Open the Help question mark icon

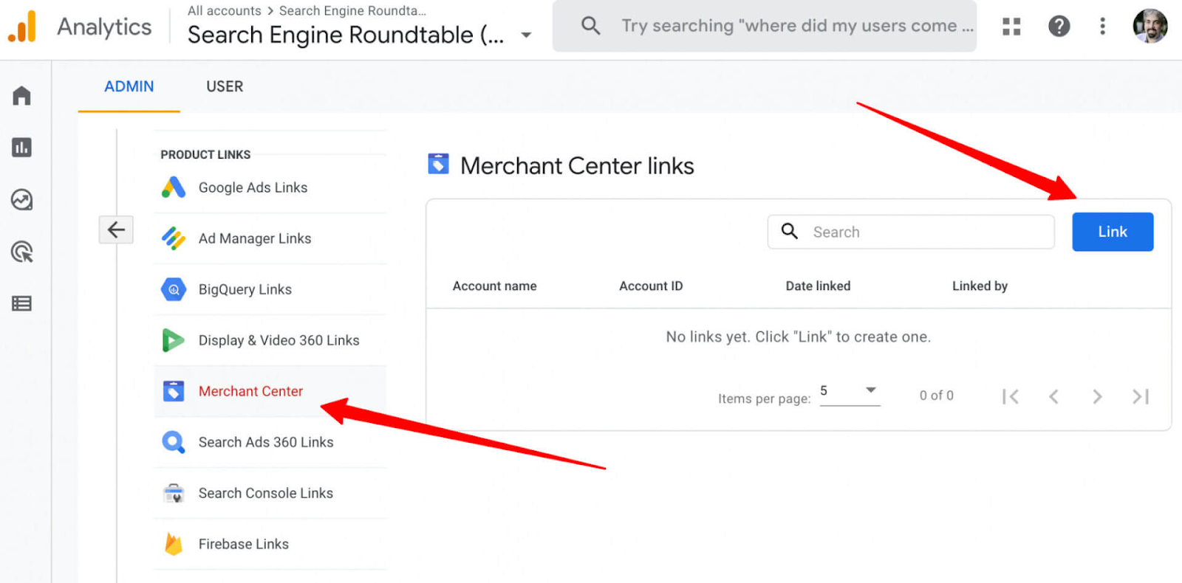pyautogui.click(x=1059, y=27)
